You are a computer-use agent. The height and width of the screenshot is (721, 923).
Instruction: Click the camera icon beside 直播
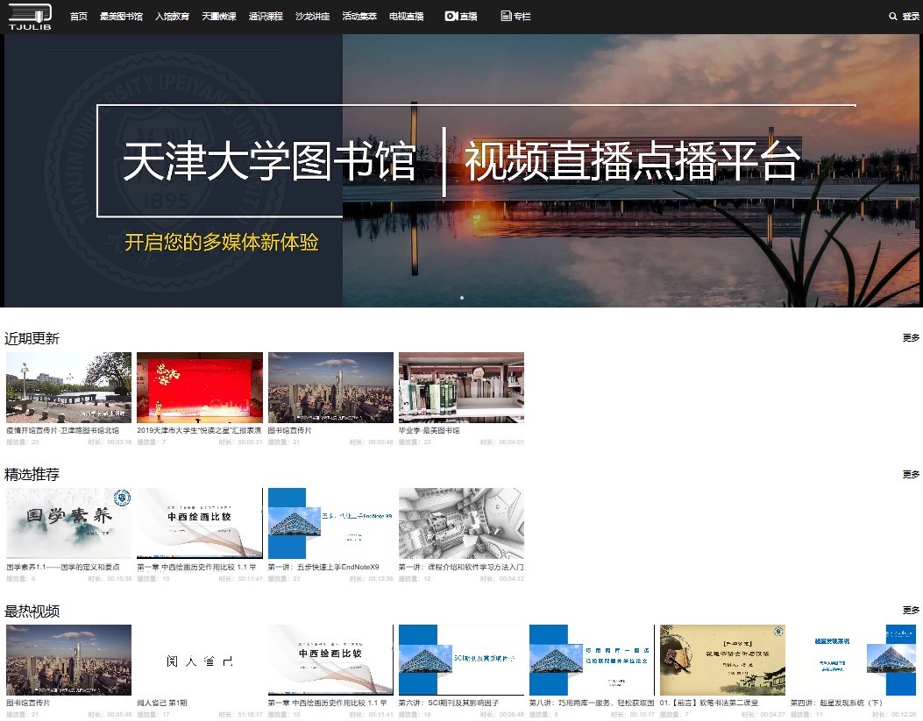451,17
